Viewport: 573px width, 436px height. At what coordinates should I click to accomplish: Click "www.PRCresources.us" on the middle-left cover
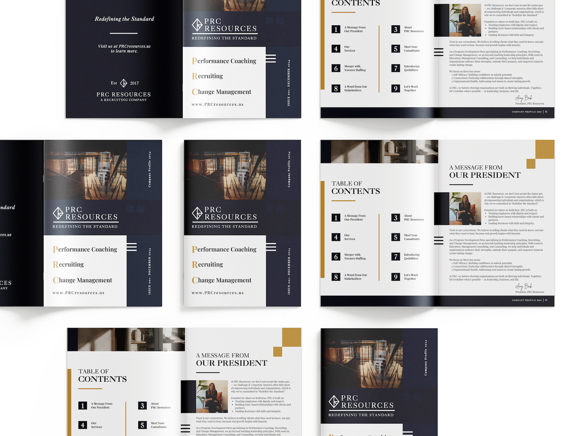[78, 293]
